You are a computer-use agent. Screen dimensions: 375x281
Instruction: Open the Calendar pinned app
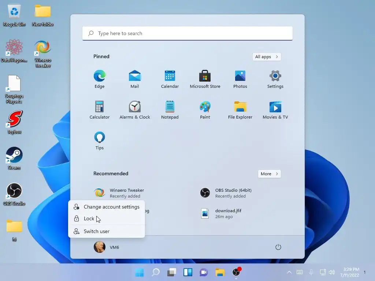[170, 79]
